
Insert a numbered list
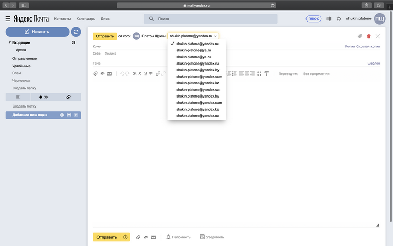pyautogui.click(x=229, y=74)
